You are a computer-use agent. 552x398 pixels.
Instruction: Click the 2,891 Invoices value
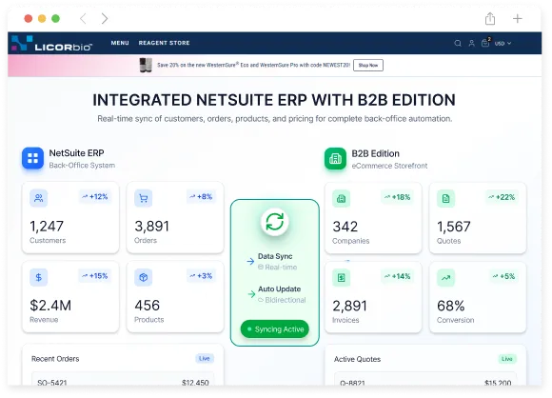349,306
